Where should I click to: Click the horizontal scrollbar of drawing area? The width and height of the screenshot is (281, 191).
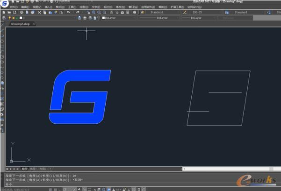(x=231, y=169)
